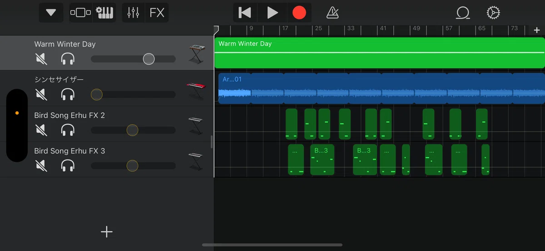Open track controls mixer icon
The width and height of the screenshot is (545, 251).
133,13
